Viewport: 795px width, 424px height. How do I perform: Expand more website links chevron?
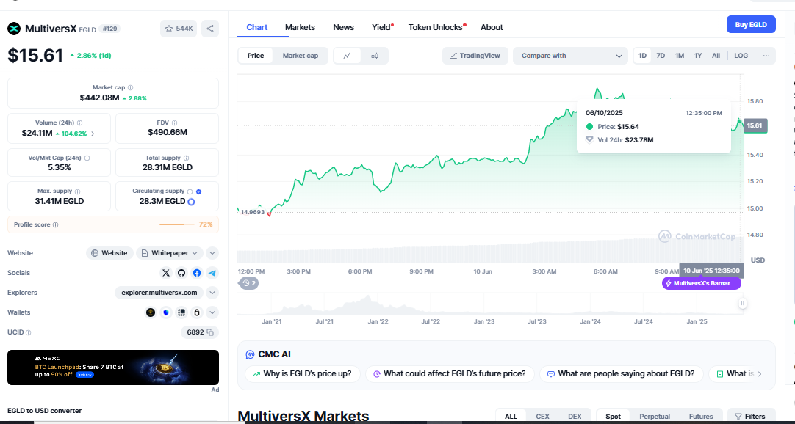[212, 253]
